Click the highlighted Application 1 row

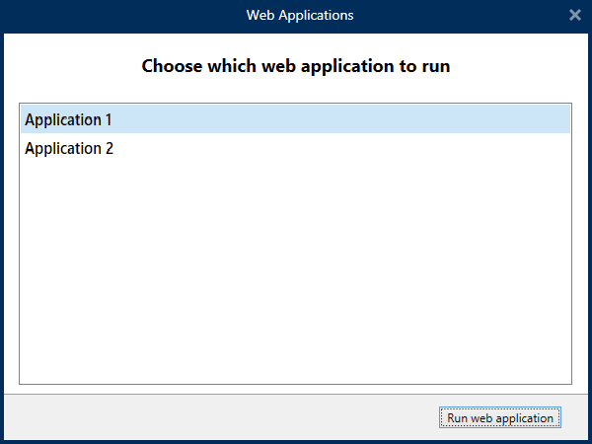pos(197,119)
